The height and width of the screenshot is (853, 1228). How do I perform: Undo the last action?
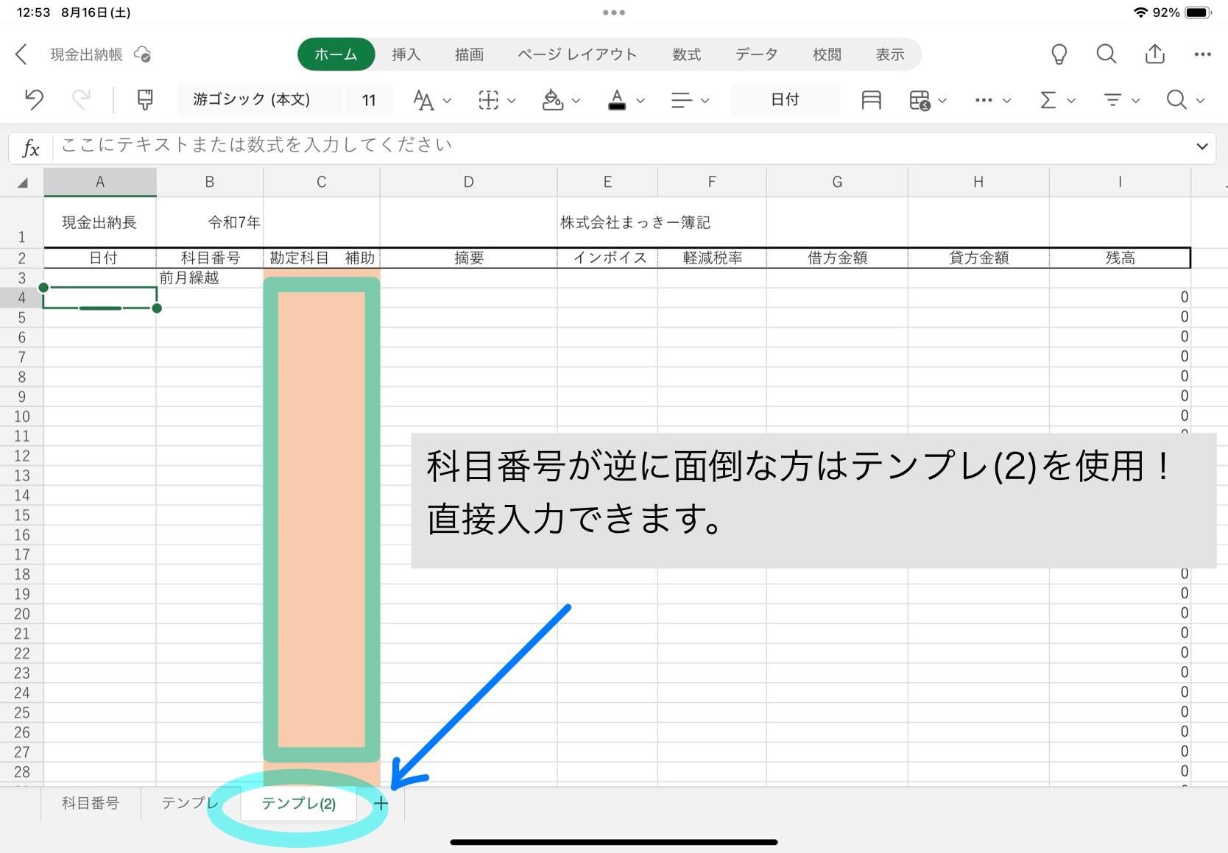(34, 99)
